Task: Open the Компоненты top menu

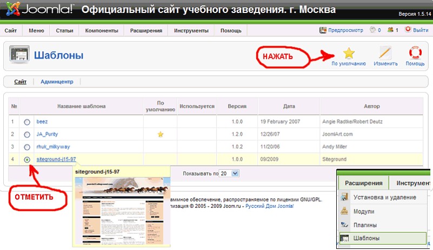Action: tap(102, 30)
